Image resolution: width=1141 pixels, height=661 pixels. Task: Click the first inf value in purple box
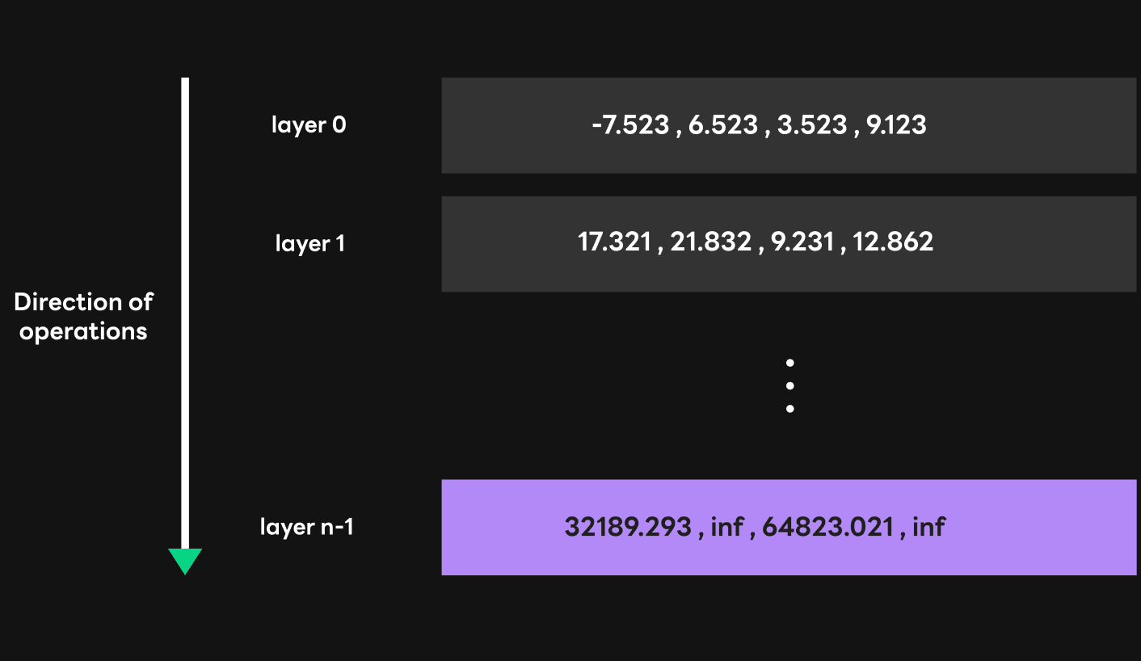[x=727, y=528]
